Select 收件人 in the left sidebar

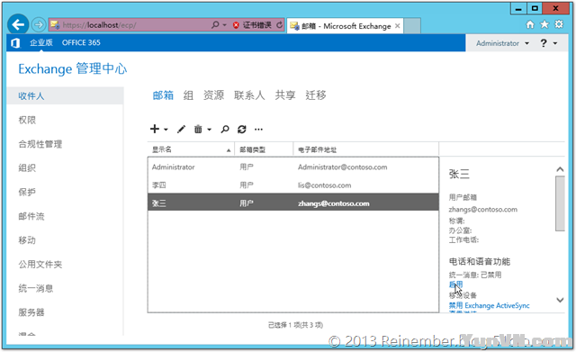[x=65, y=96]
